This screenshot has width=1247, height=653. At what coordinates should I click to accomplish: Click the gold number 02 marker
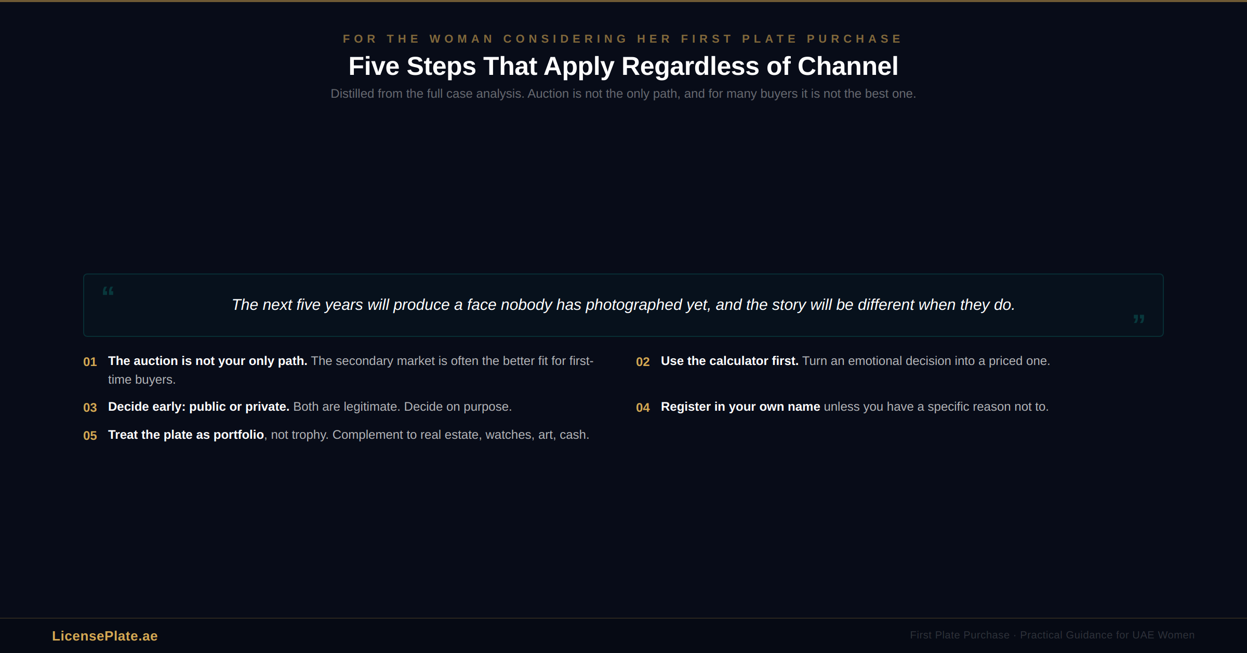click(x=643, y=362)
